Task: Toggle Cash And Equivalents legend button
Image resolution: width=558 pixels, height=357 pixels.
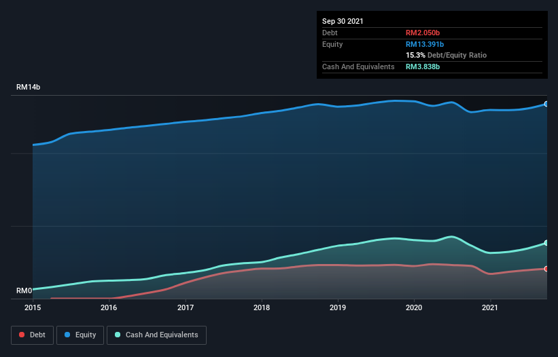Action: tap(156, 335)
